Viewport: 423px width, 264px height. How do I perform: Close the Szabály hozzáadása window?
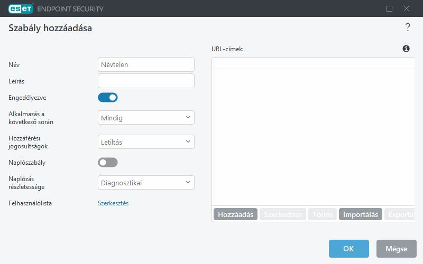coord(407,8)
